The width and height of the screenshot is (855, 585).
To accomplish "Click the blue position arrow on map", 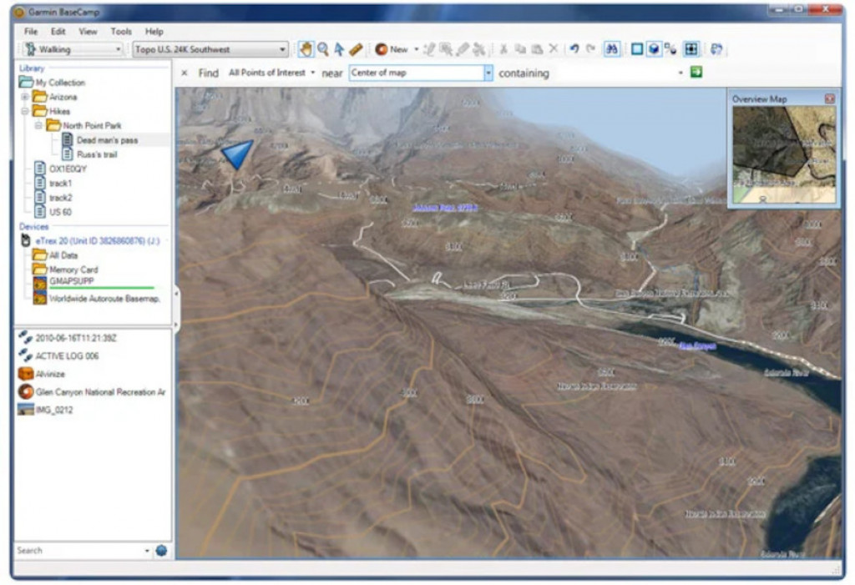I will point(238,154).
